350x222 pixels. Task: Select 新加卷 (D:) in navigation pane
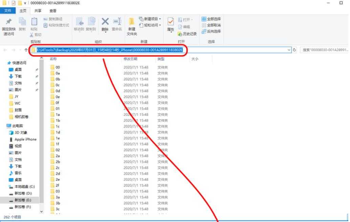click(23, 193)
